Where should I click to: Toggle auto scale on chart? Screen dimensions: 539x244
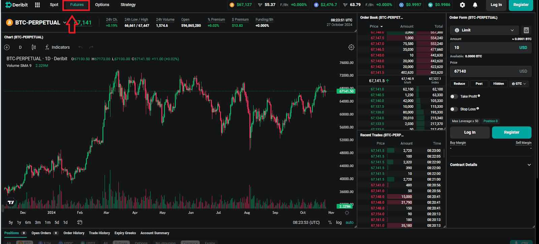pos(350,222)
